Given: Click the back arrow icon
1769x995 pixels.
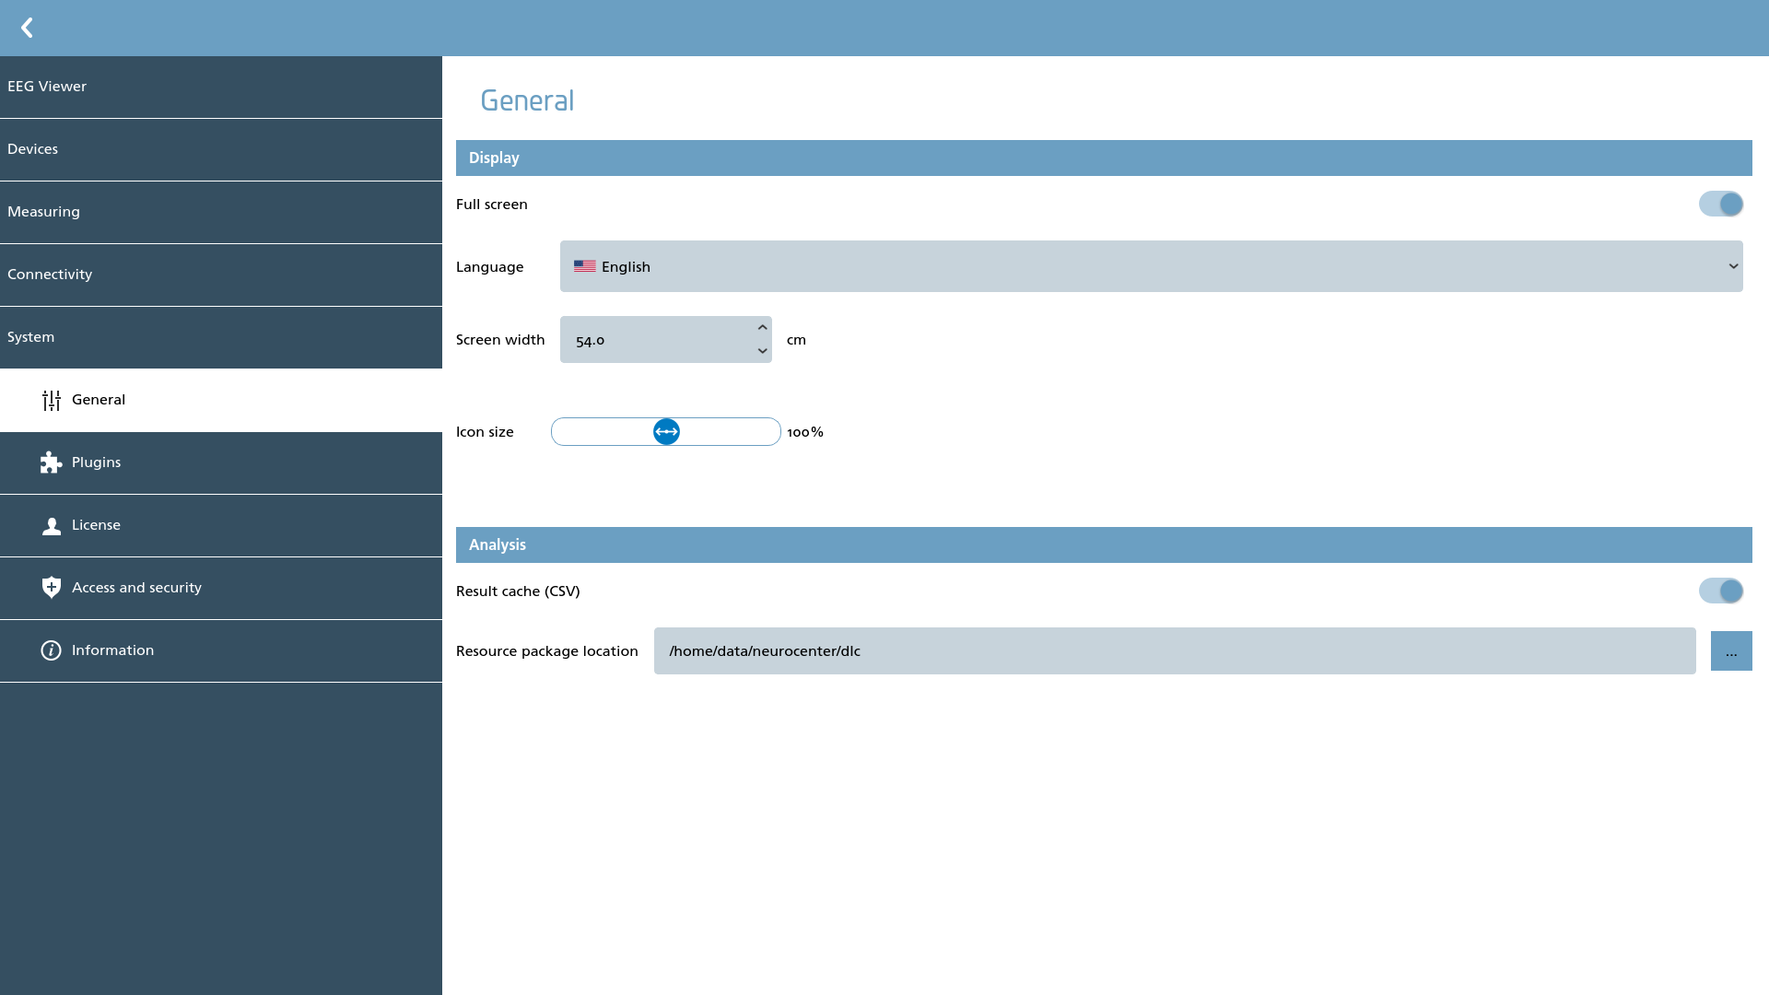Looking at the screenshot, I should point(27,28).
